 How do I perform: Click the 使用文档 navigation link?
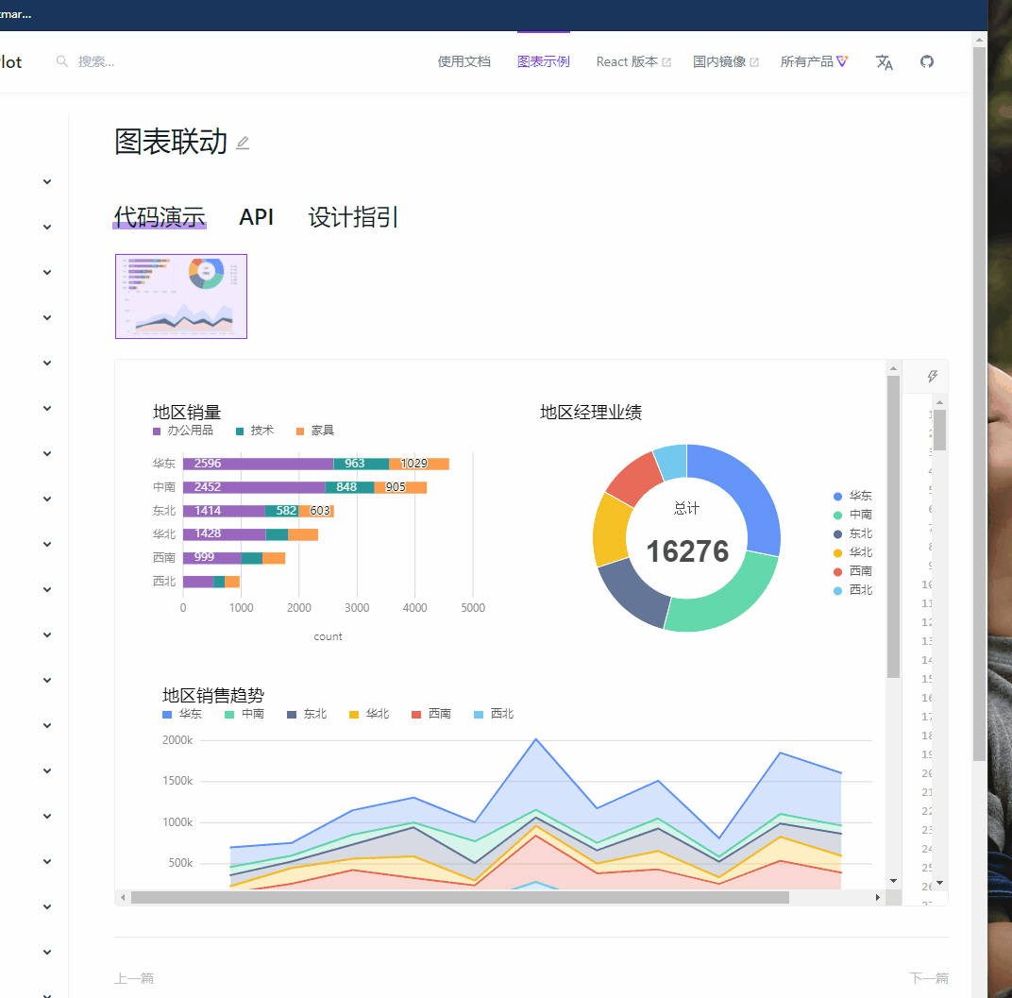pos(464,61)
